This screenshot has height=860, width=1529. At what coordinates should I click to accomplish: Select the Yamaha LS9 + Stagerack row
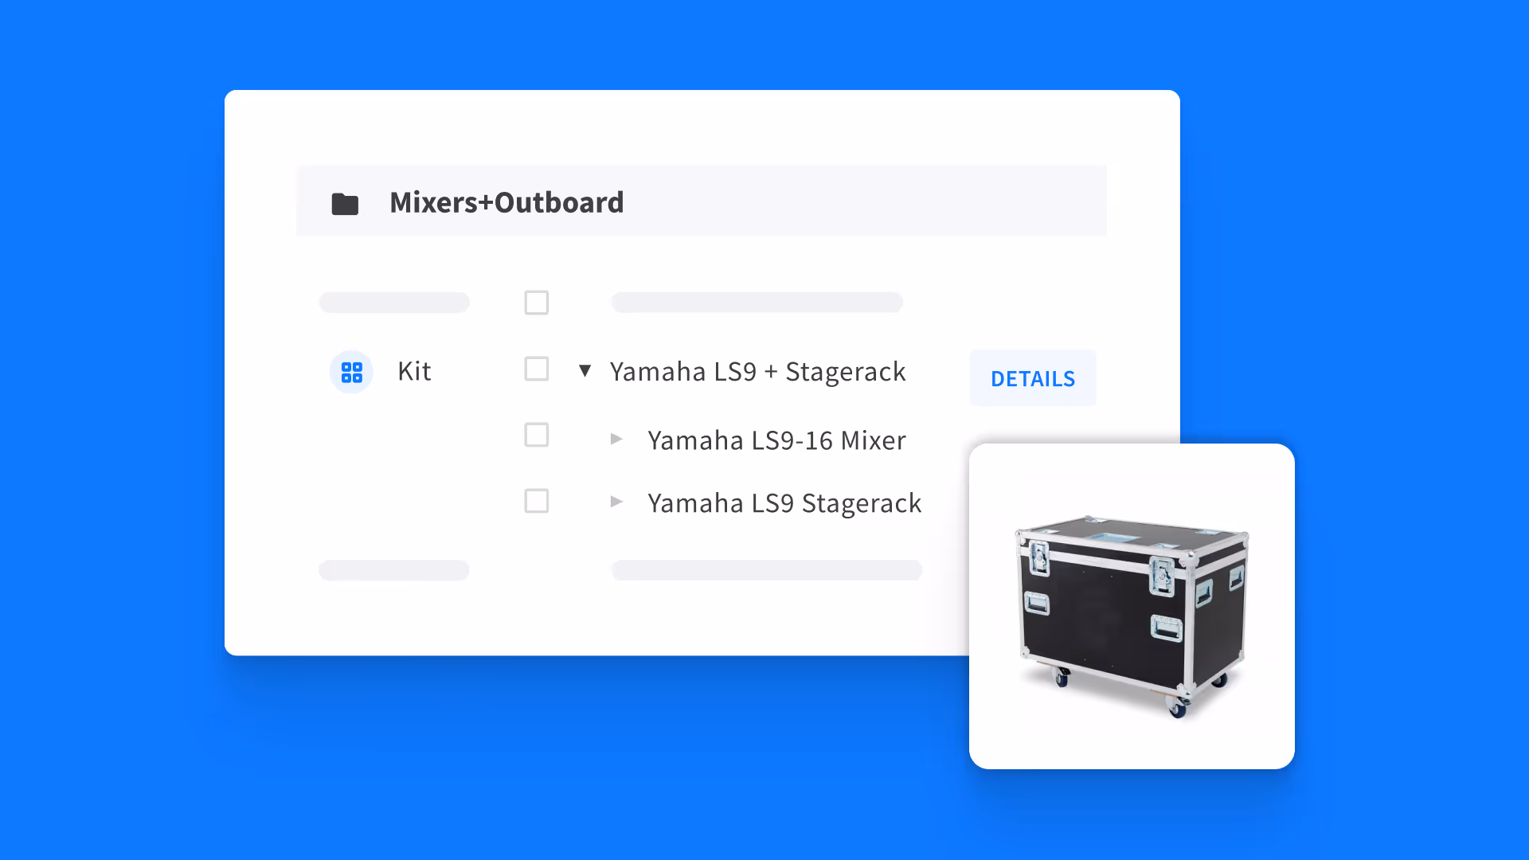tap(757, 372)
